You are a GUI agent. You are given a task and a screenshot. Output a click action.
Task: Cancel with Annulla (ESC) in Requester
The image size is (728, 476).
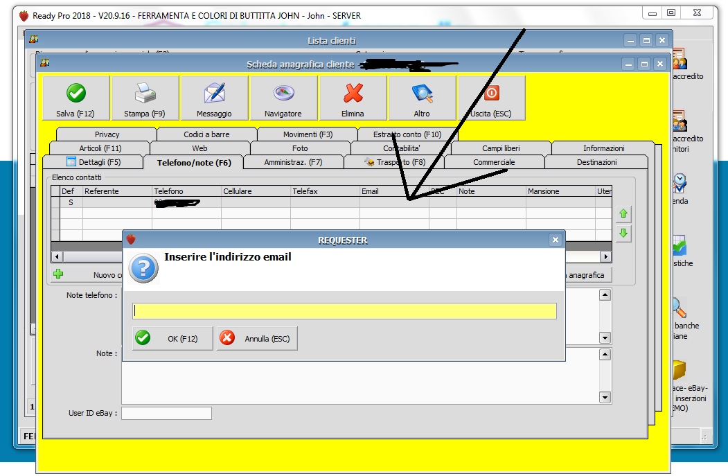[257, 339]
